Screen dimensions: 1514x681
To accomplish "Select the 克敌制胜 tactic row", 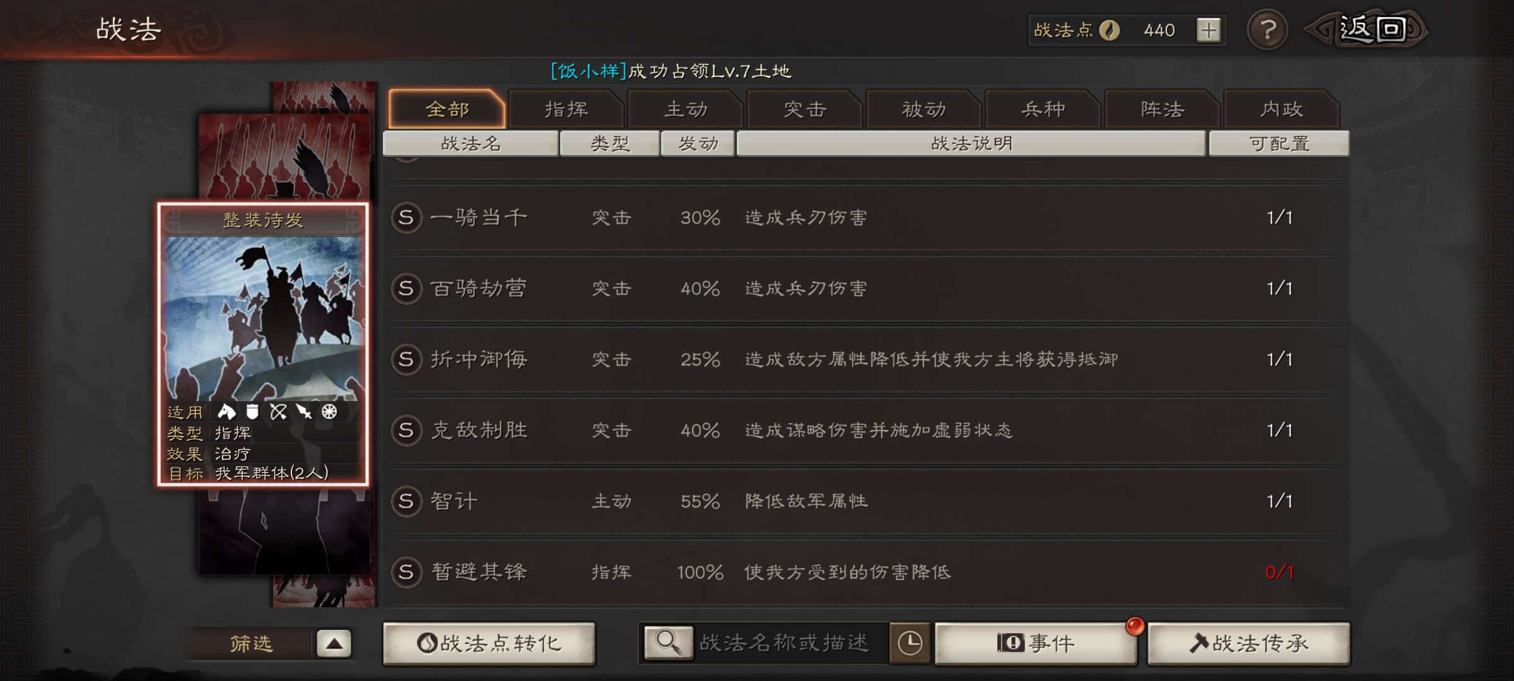I will point(869,431).
